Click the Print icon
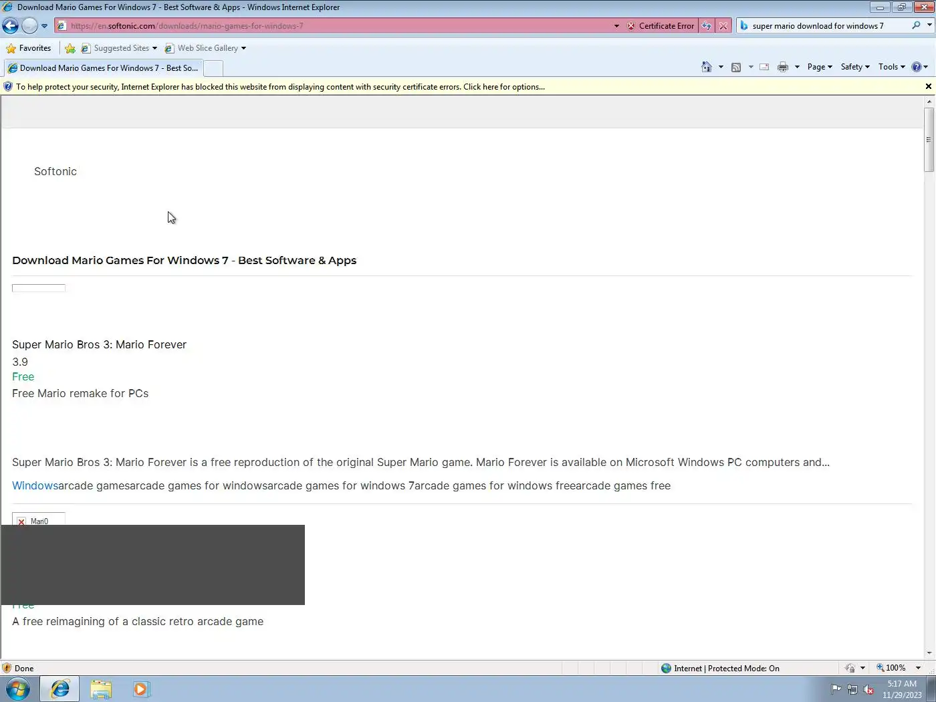 click(x=783, y=67)
